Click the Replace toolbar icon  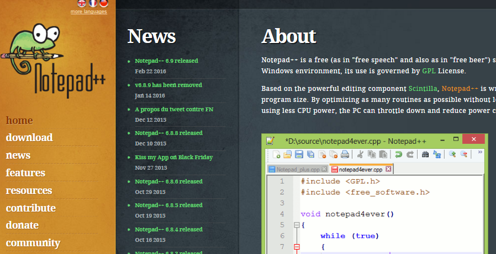[x=437, y=154]
